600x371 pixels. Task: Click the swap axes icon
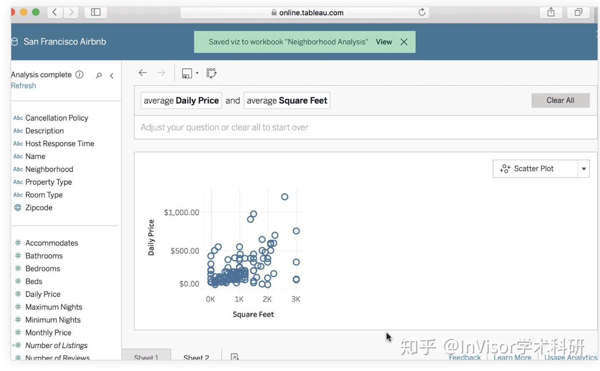(211, 73)
